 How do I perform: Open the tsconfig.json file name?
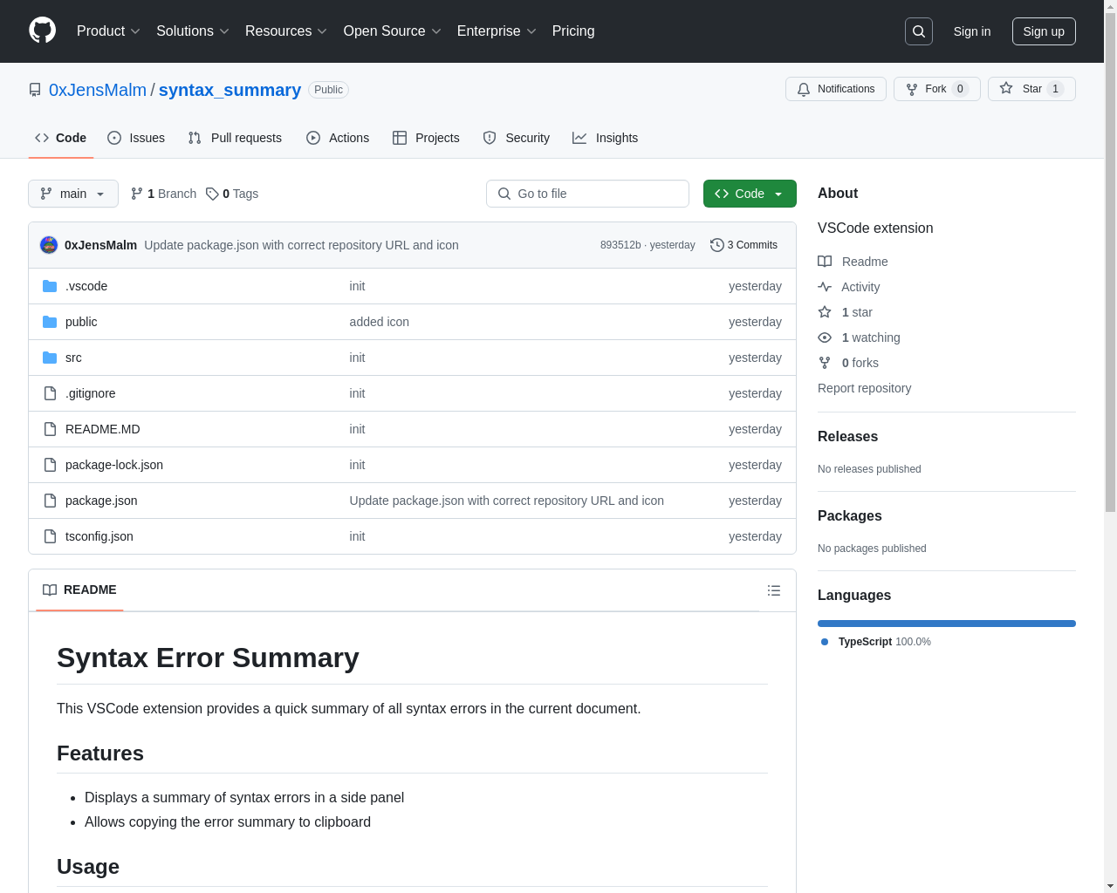[x=99, y=536]
